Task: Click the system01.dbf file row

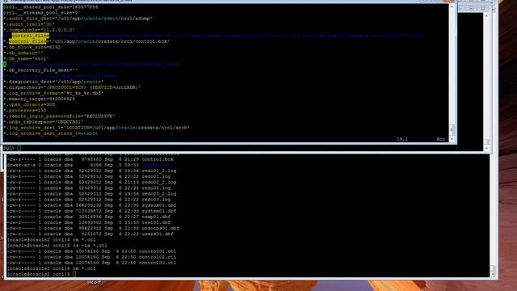Action: [91, 211]
